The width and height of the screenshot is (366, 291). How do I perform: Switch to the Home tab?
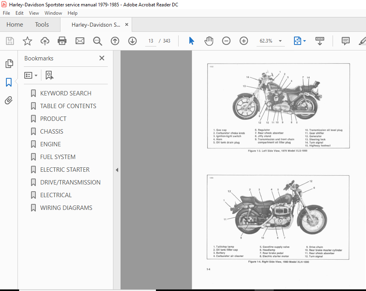coord(15,25)
